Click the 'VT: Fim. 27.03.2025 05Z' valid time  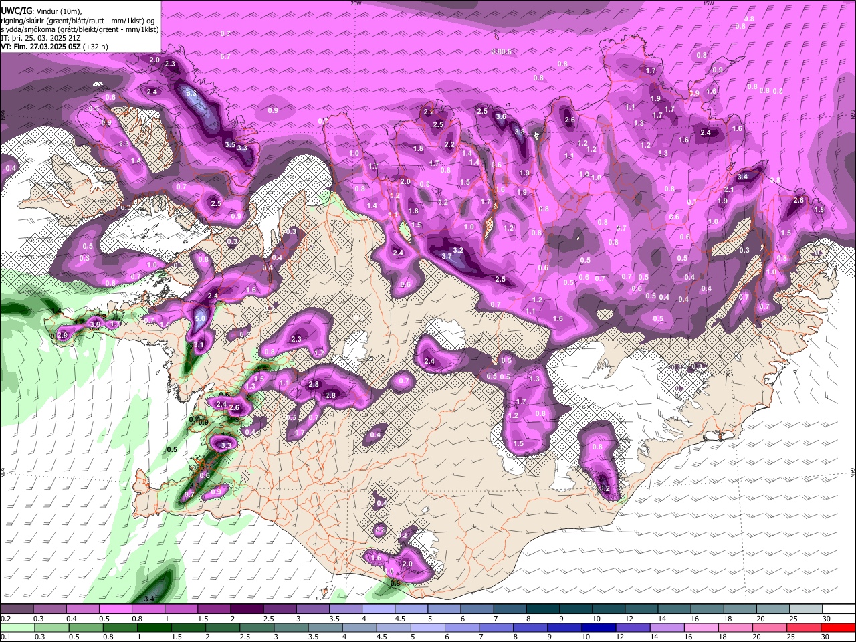[x=41, y=47]
